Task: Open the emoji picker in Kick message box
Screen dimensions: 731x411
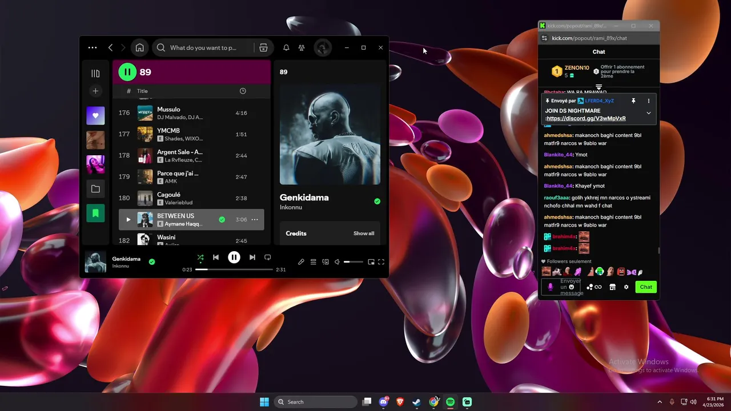Action: click(571, 287)
